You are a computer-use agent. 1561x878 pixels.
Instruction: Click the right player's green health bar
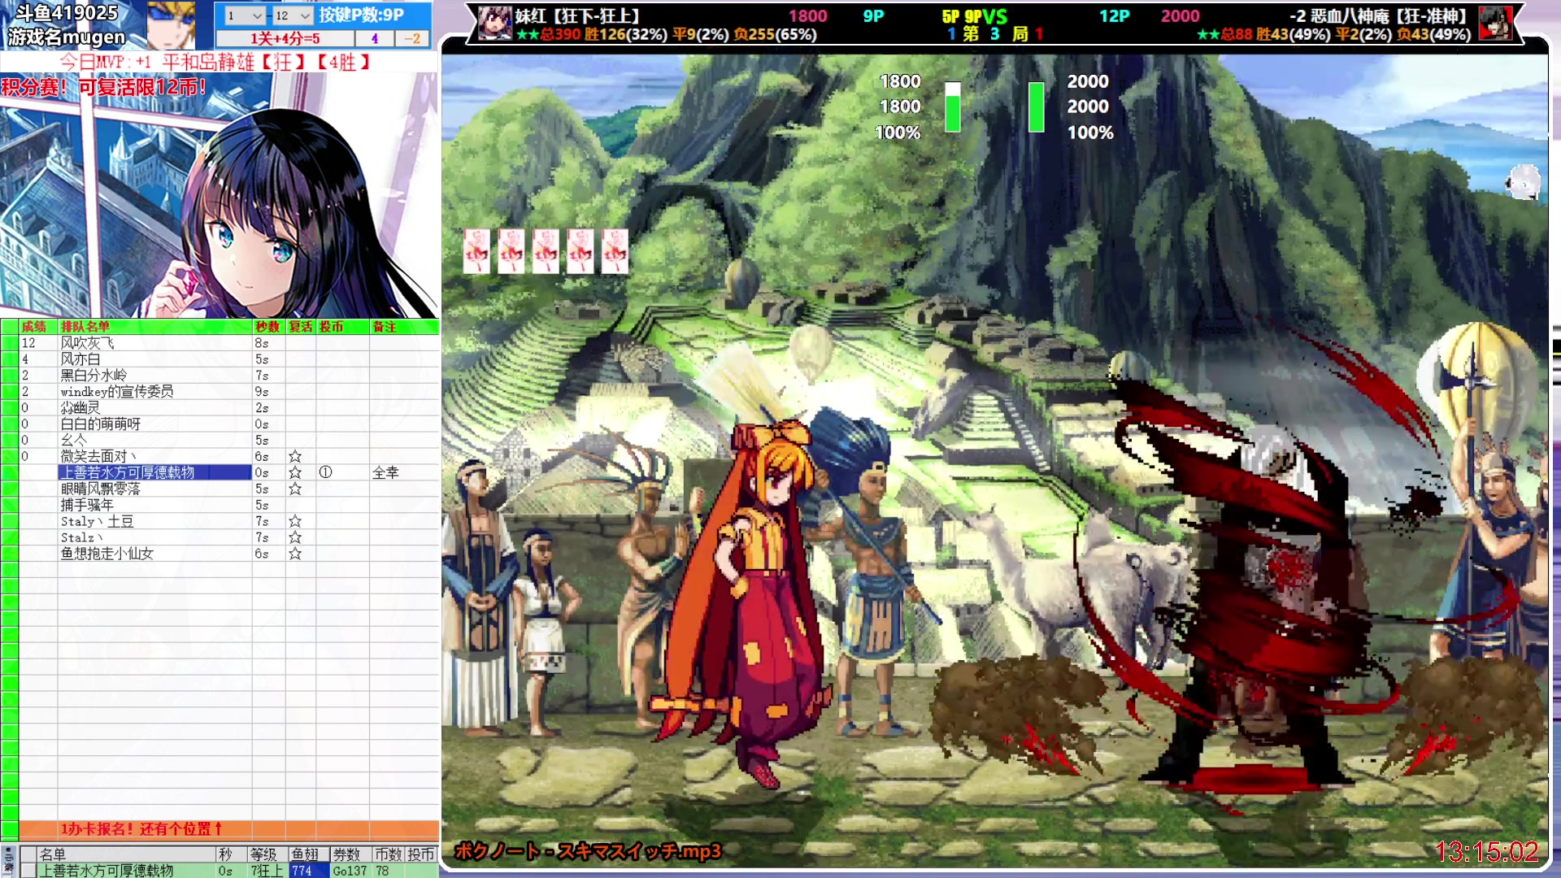click(x=1037, y=107)
